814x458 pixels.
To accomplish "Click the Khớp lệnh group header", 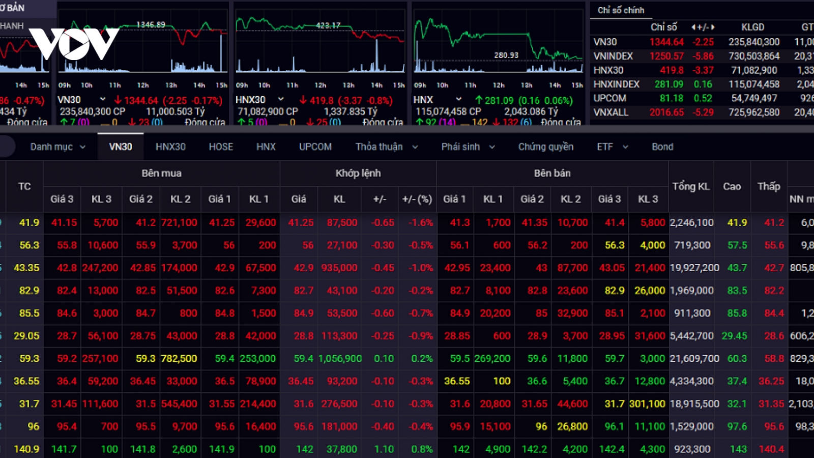I will tap(358, 173).
